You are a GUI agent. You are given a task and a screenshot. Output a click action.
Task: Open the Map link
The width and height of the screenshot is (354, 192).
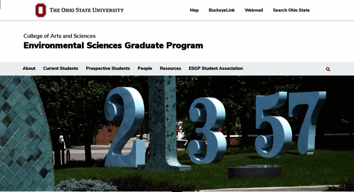[194, 10]
